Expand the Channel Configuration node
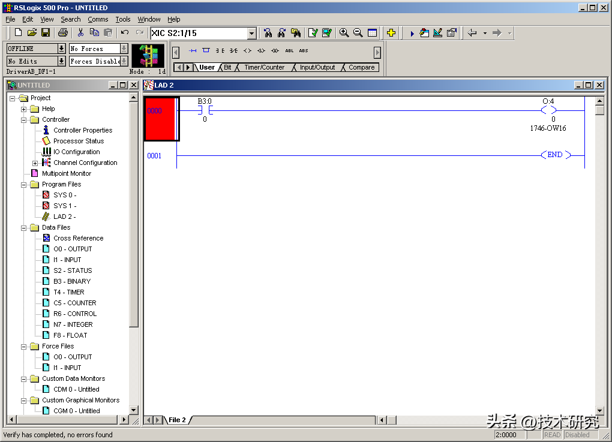 coord(35,163)
